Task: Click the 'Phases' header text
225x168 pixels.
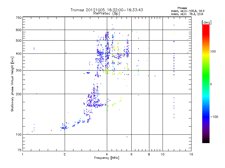Action: pyautogui.click(x=182, y=8)
